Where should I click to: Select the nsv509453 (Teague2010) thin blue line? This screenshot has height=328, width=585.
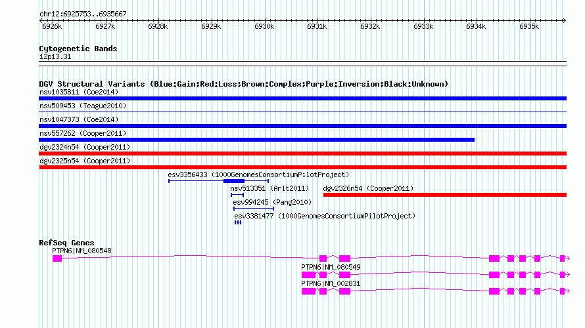tap(302, 112)
